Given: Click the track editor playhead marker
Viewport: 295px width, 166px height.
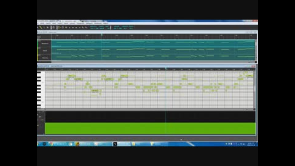Looking at the screenshot, I should (x=102, y=35).
